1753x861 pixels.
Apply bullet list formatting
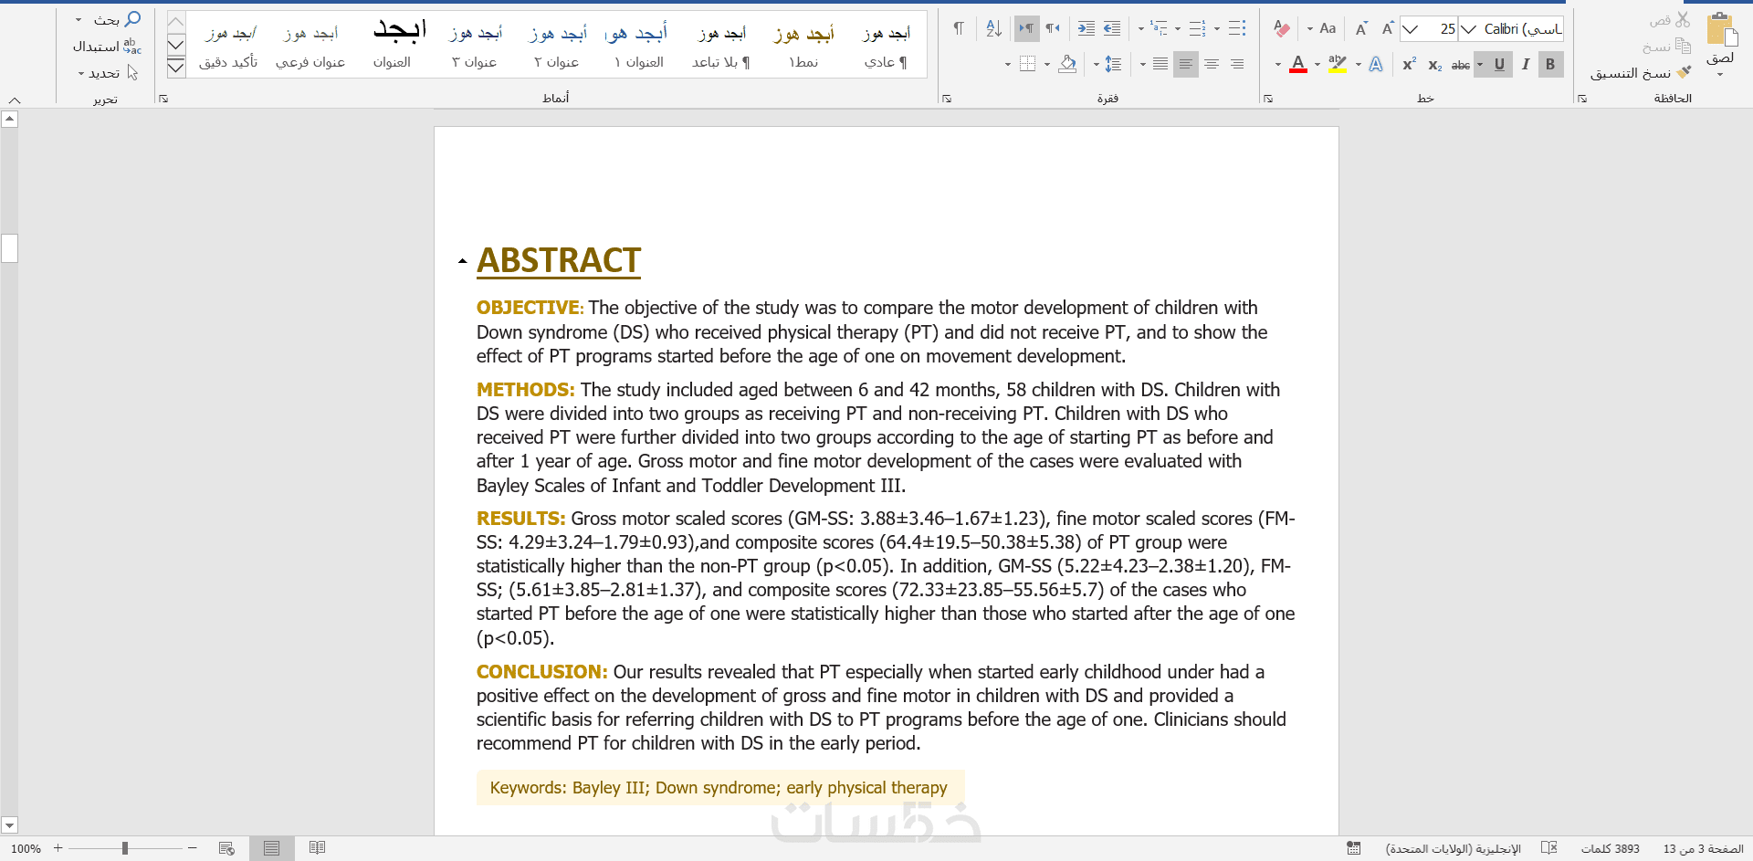[1237, 28]
